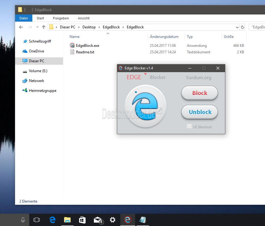The width and height of the screenshot is (265, 226).
Task: Open File Explorer from the taskbar
Action: [x=67, y=220]
